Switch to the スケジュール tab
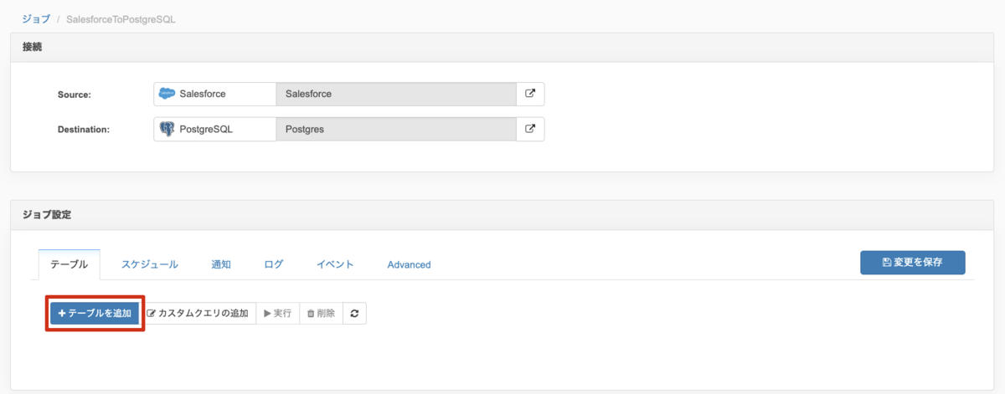Viewport: 1005px width, 394px height. pos(149,264)
